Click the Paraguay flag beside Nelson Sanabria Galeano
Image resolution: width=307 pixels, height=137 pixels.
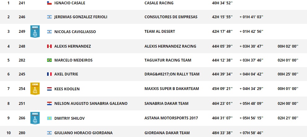click(49, 104)
